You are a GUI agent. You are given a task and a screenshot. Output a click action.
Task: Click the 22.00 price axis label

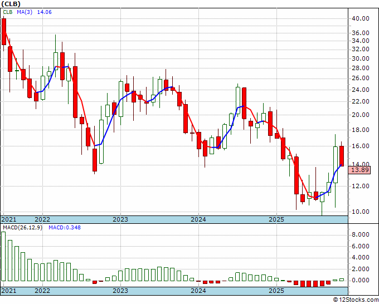click(x=360, y=102)
